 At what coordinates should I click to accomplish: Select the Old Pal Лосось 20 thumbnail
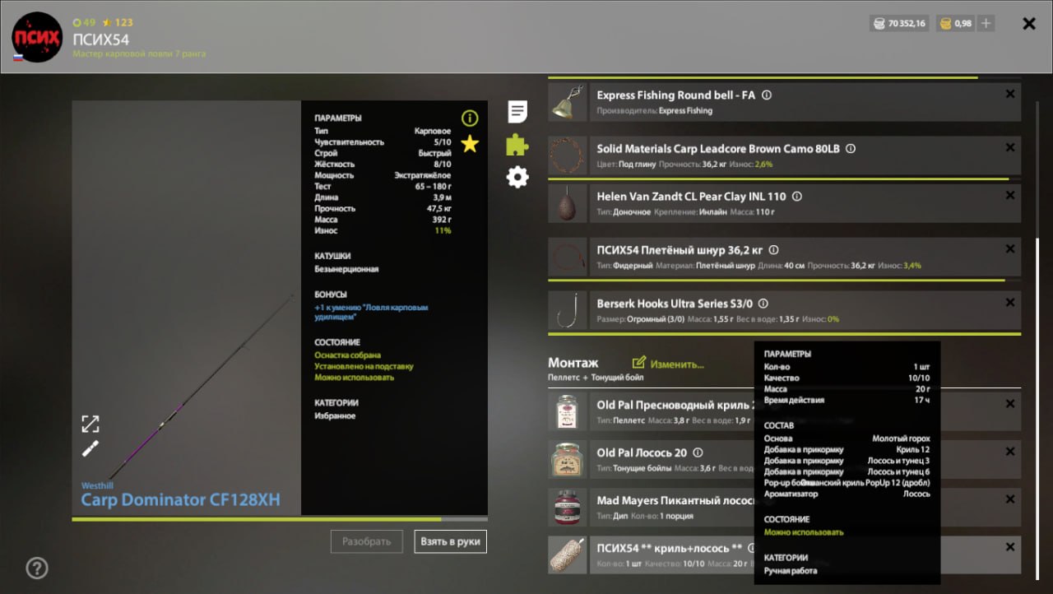568,460
